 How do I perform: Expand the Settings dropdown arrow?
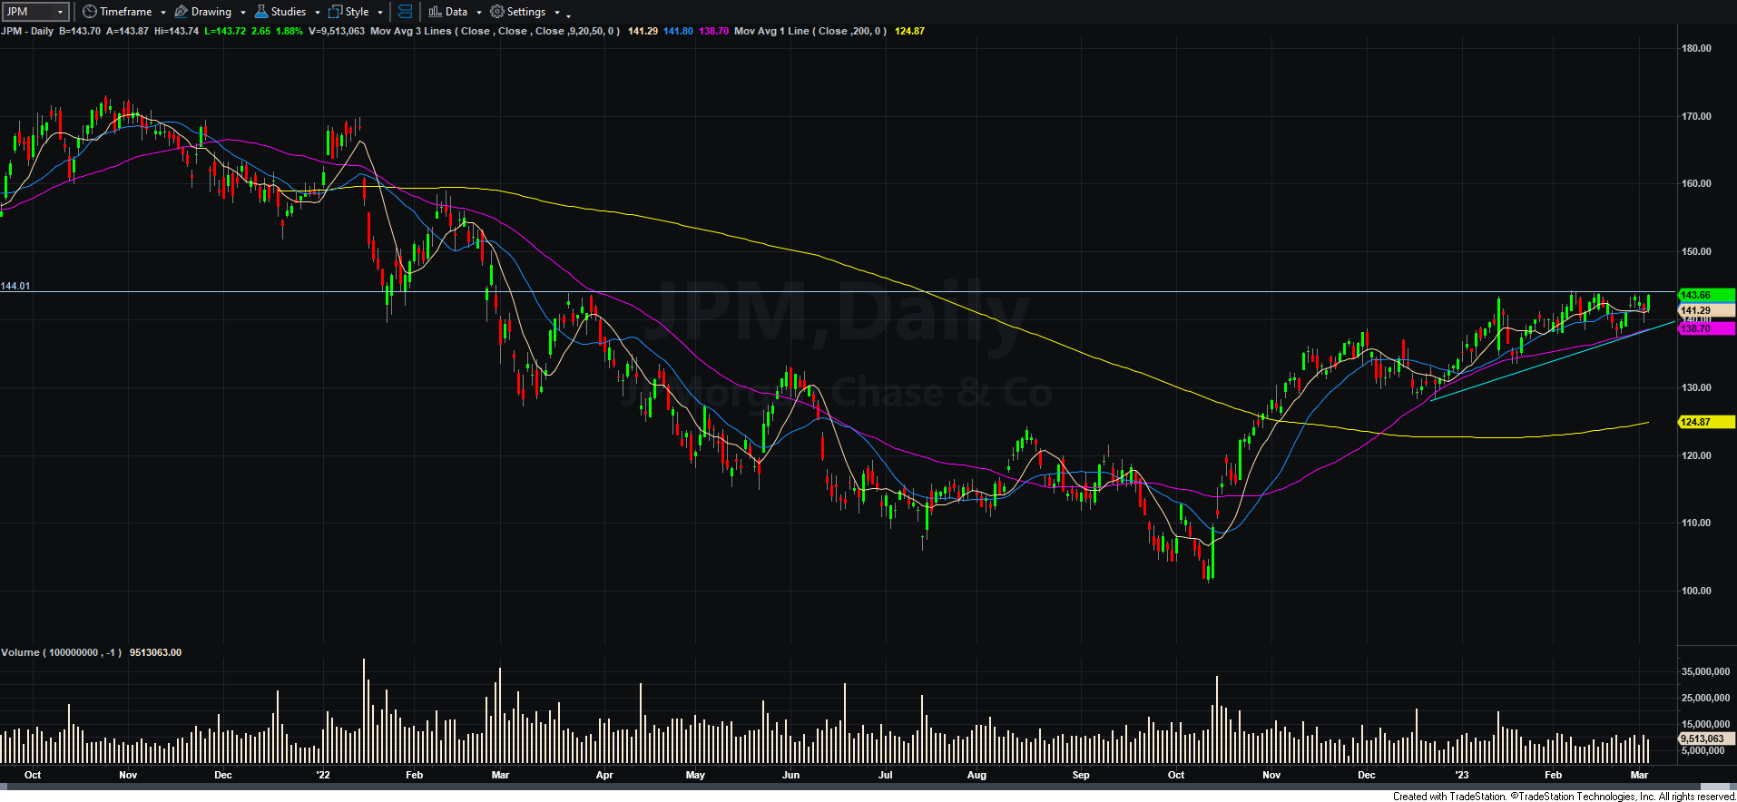pyautogui.click(x=557, y=13)
